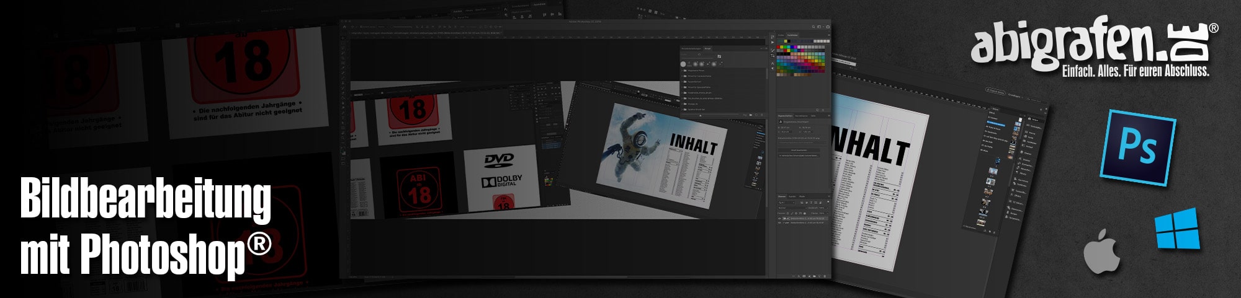Hide the top layer via its eye icon
The height and width of the screenshot is (298, 1241).
[x=779, y=218]
